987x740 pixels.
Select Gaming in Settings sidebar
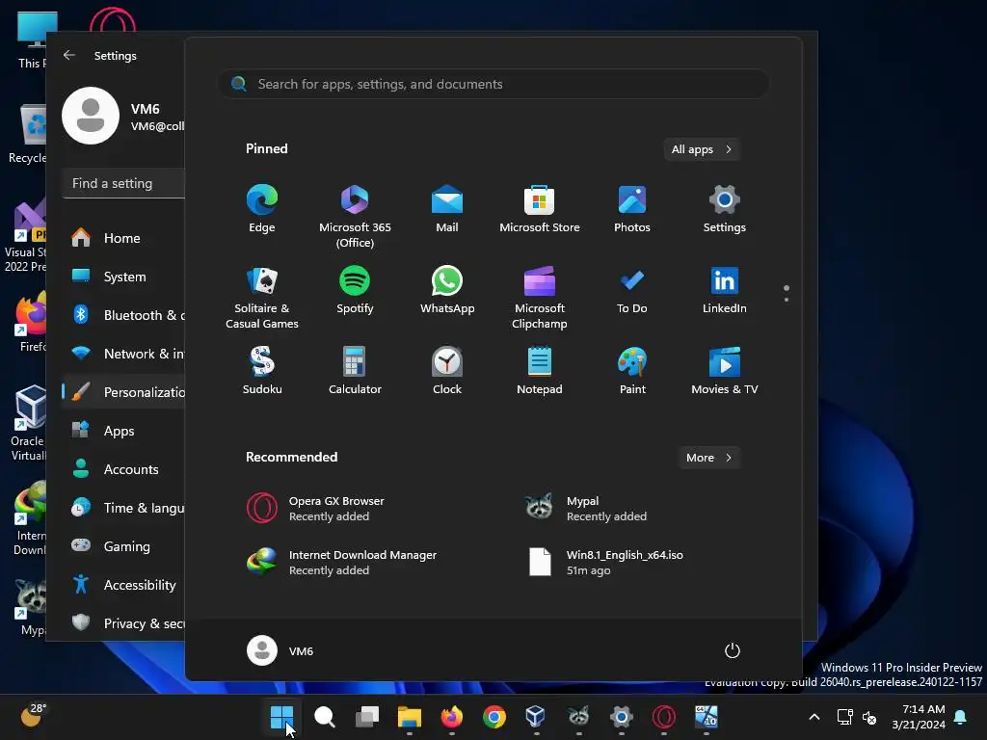(x=124, y=546)
